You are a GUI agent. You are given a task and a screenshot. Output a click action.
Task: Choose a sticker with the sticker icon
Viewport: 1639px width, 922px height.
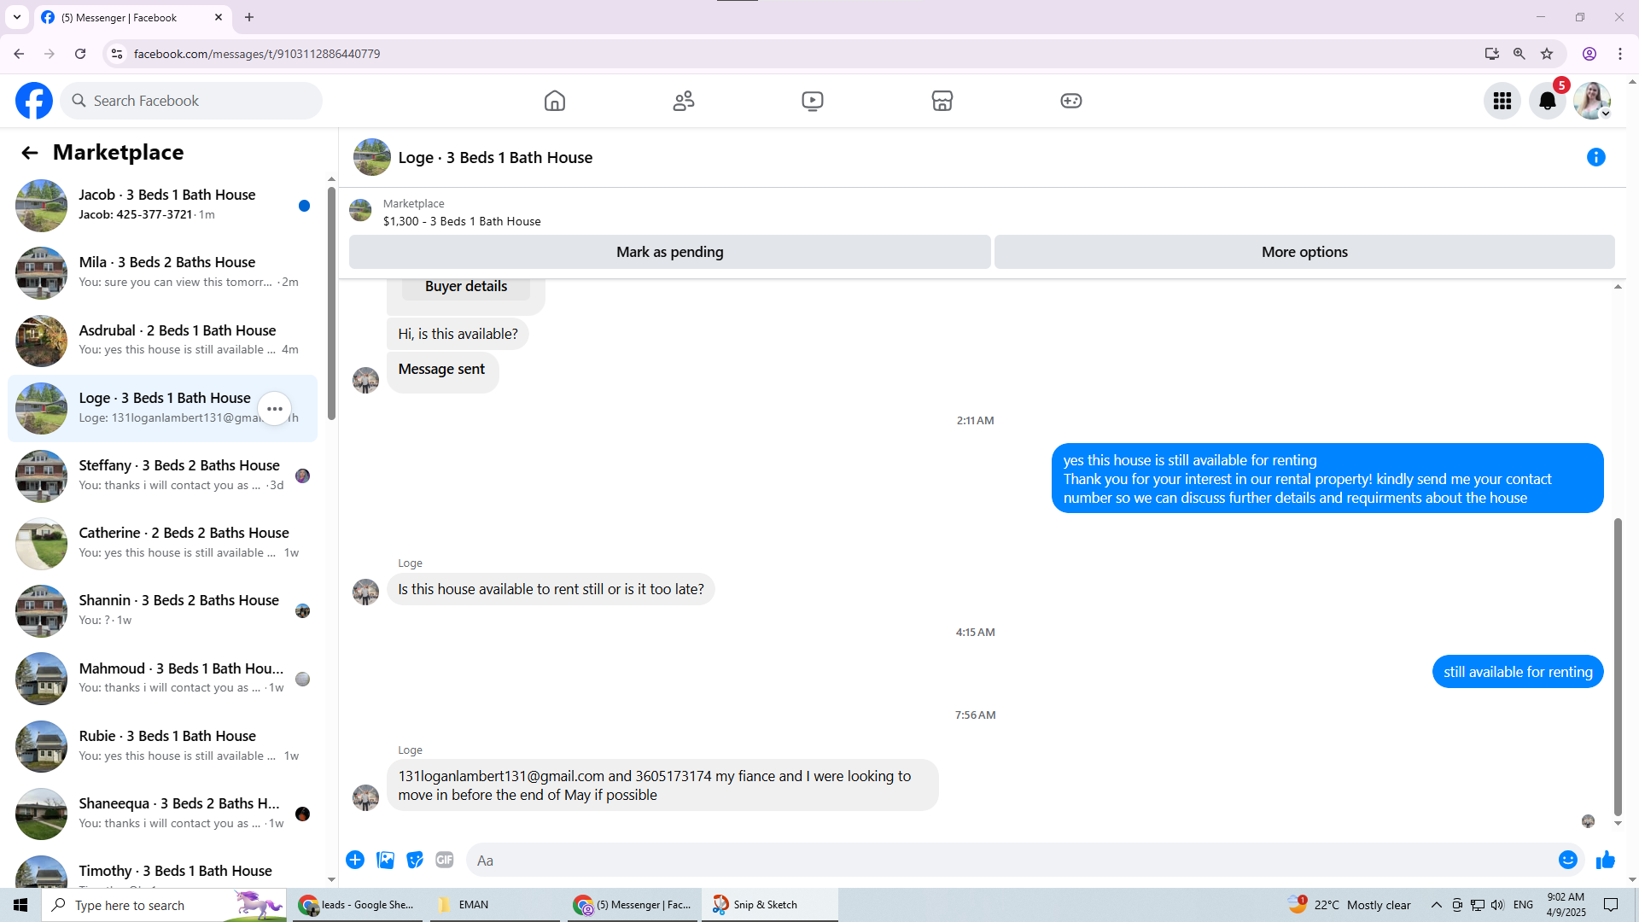pos(415,860)
